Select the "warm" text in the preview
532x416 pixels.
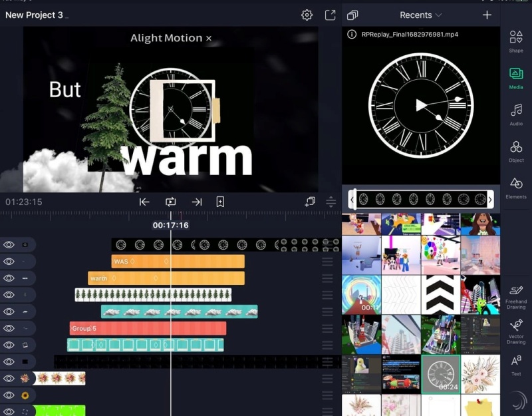tap(187, 160)
